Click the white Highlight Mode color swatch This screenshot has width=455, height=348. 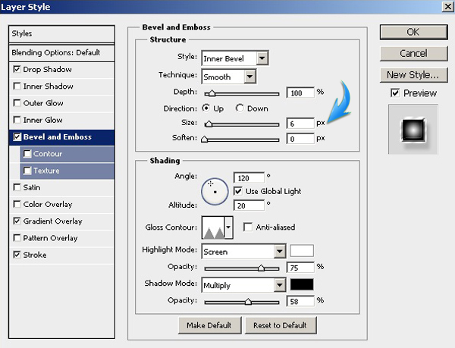click(302, 251)
